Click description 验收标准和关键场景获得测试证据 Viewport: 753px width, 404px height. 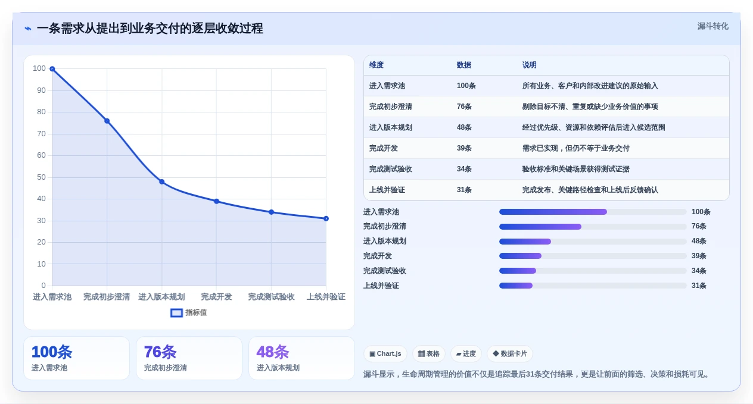(576, 169)
